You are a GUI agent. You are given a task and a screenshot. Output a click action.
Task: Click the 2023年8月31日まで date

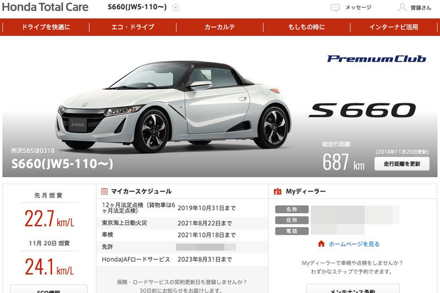point(205,259)
